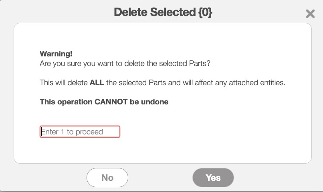Click the word 'undone' in bold line
Image resolution: width=323 pixels, height=192 pixels.
[155, 102]
